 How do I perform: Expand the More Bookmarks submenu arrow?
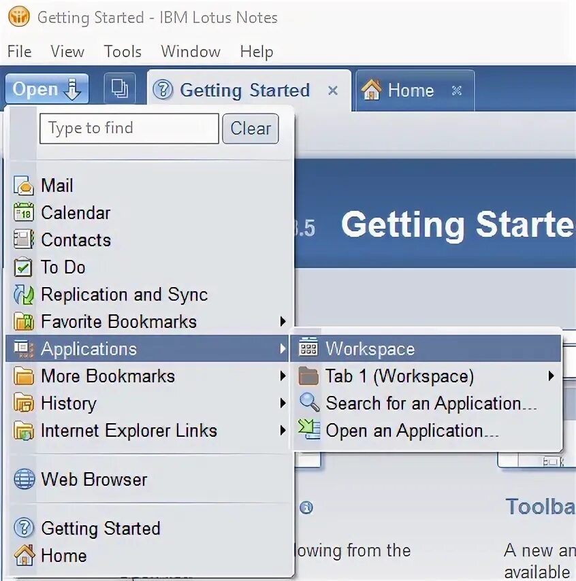283,376
